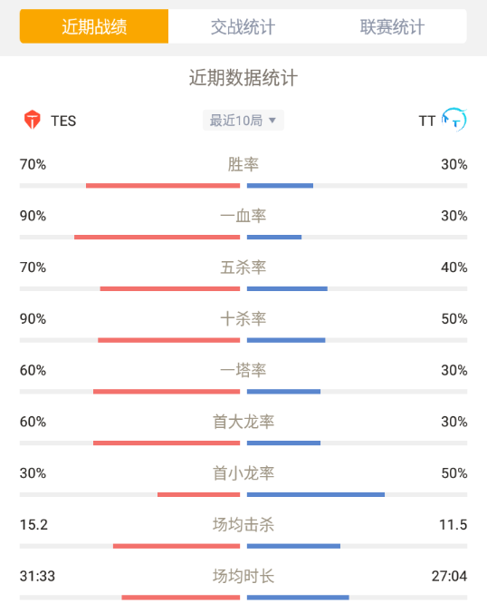This screenshot has height=613, width=487.
Task: Open the 联赛统计 tab
Action: [392, 26]
